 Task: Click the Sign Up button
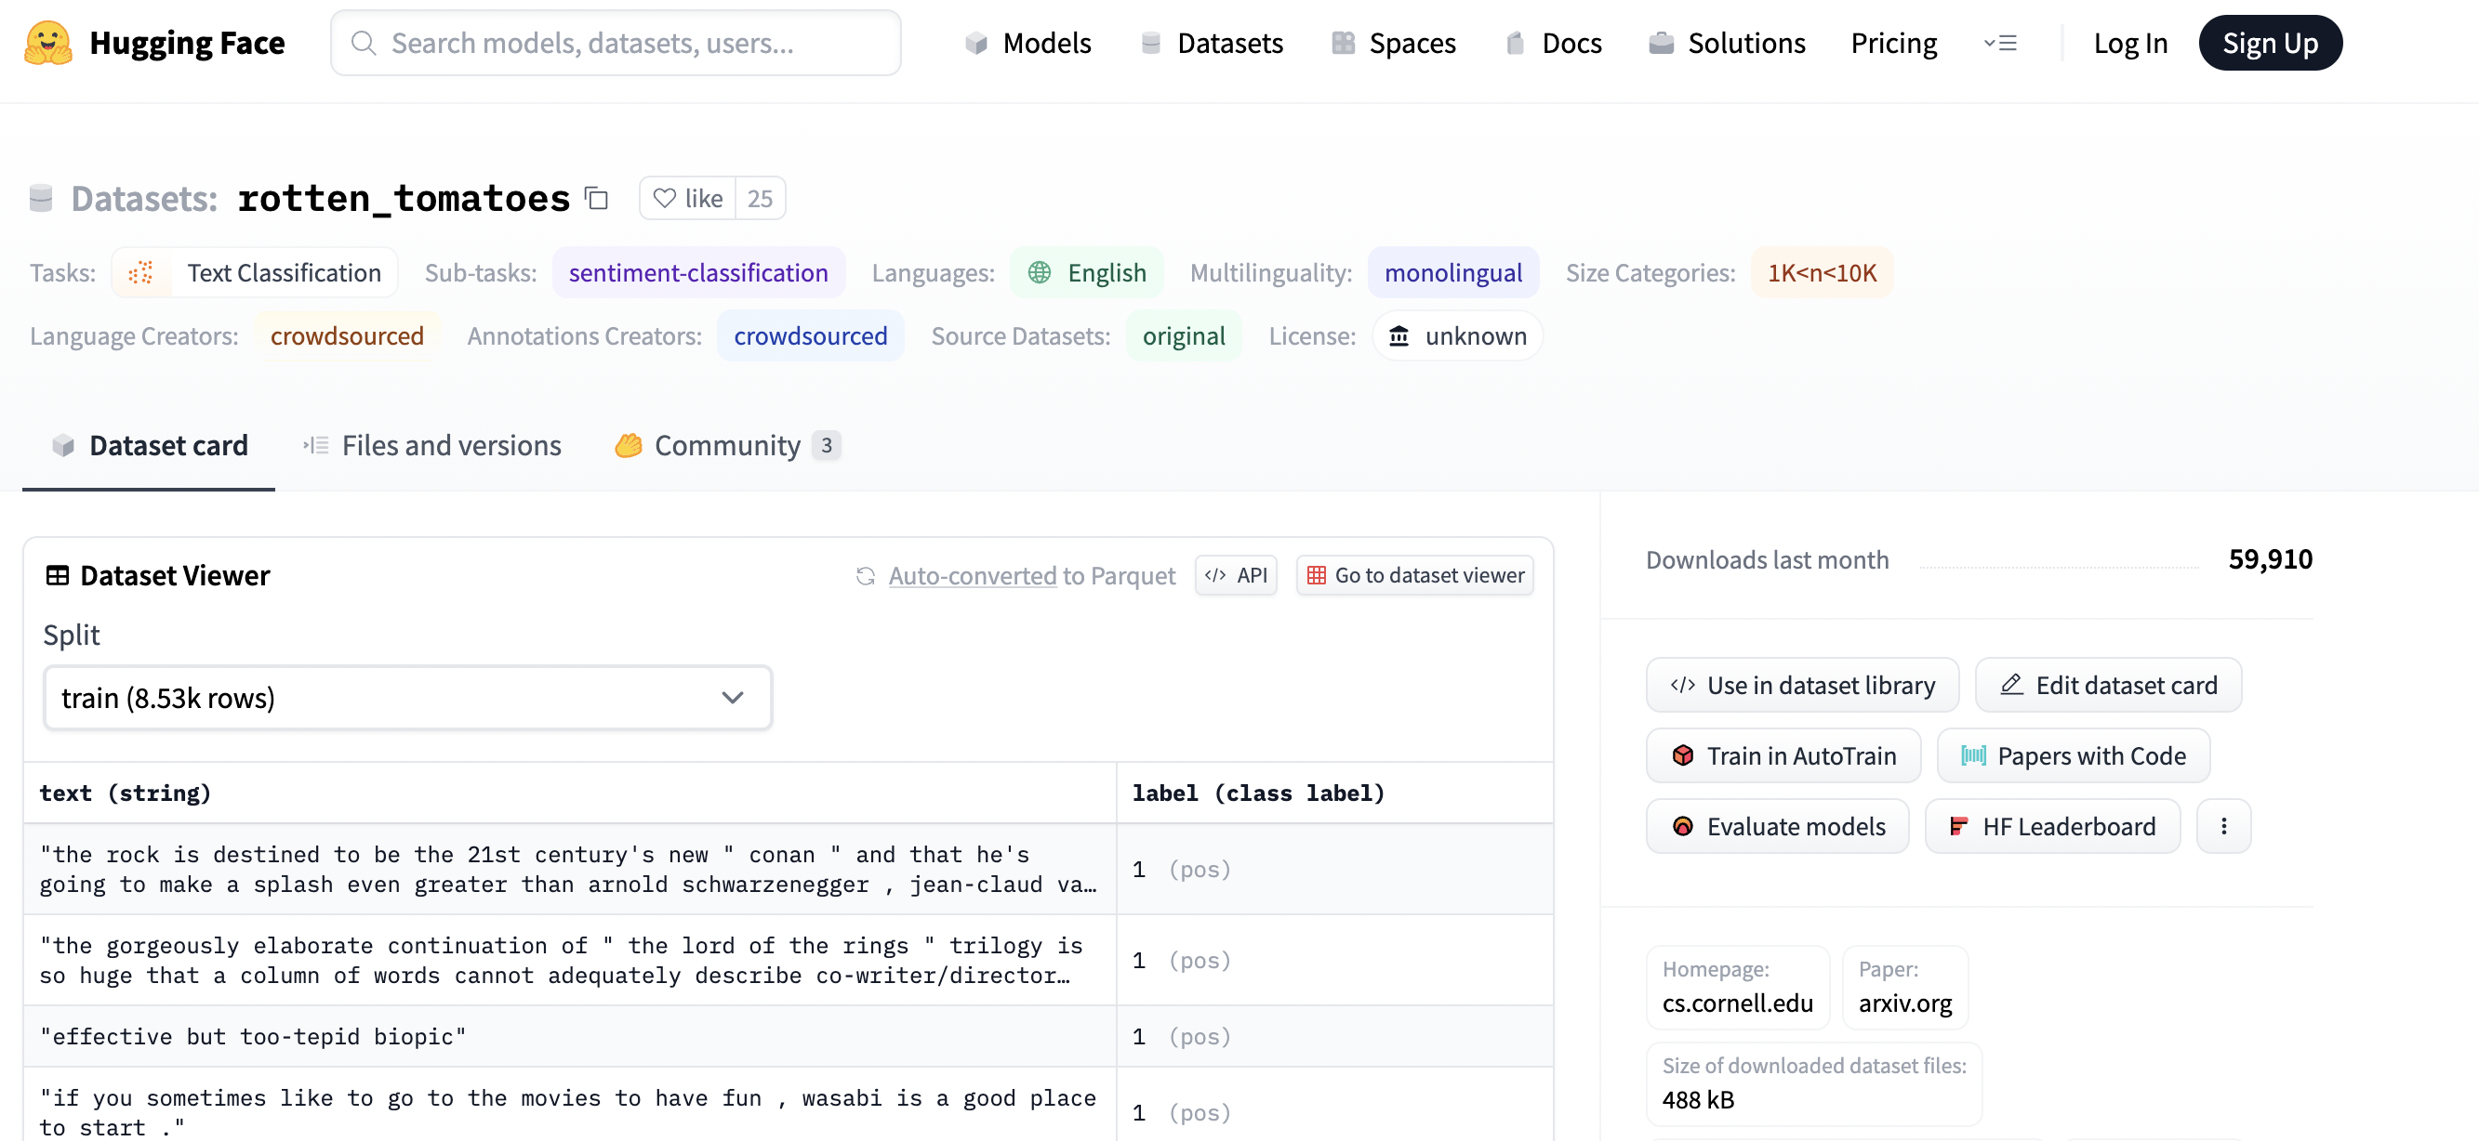[2270, 44]
